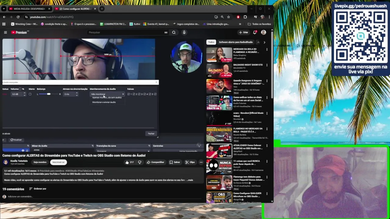The width and height of the screenshot is (390, 219).
Task: Select Apenas monitorar option
Action: click(x=107, y=98)
